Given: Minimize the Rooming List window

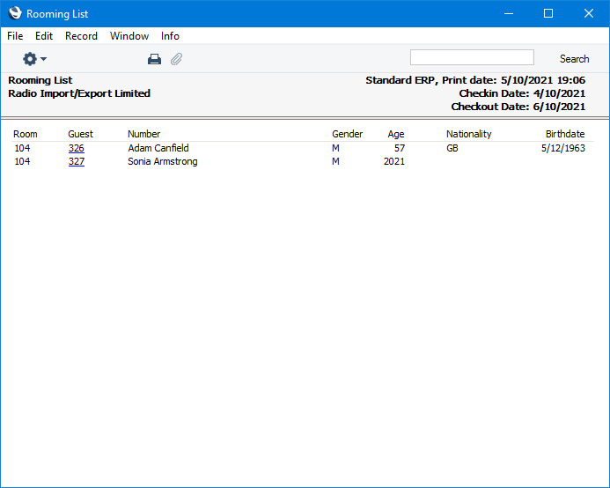Looking at the screenshot, I should [509, 13].
